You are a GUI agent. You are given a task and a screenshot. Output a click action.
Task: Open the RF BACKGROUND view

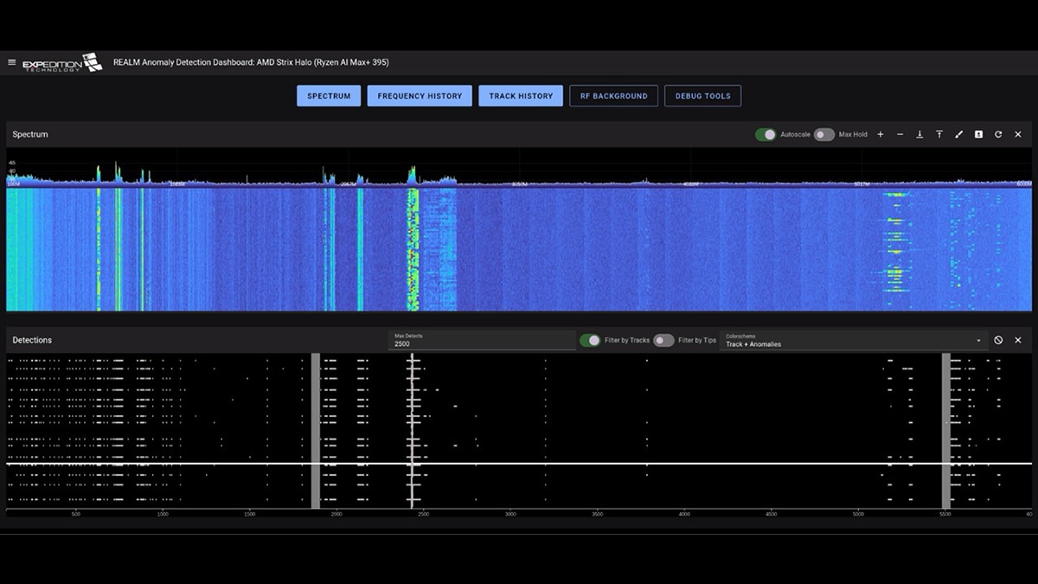(x=614, y=96)
